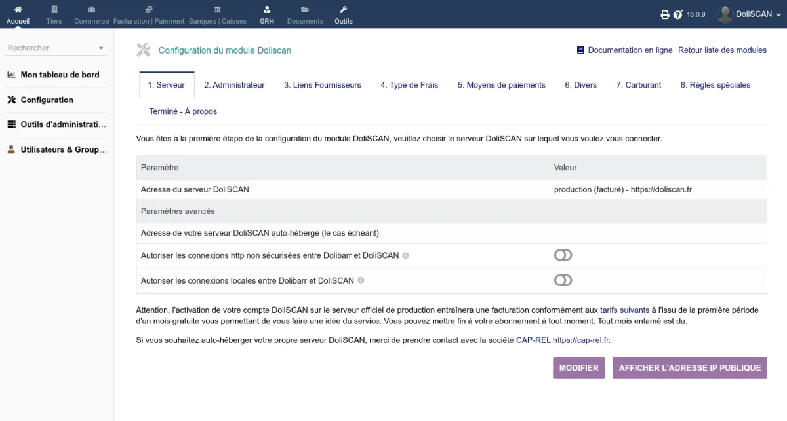The height and width of the screenshot is (421, 787).
Task: Switch to 7. Carburant tab
Action: [639, 85]
